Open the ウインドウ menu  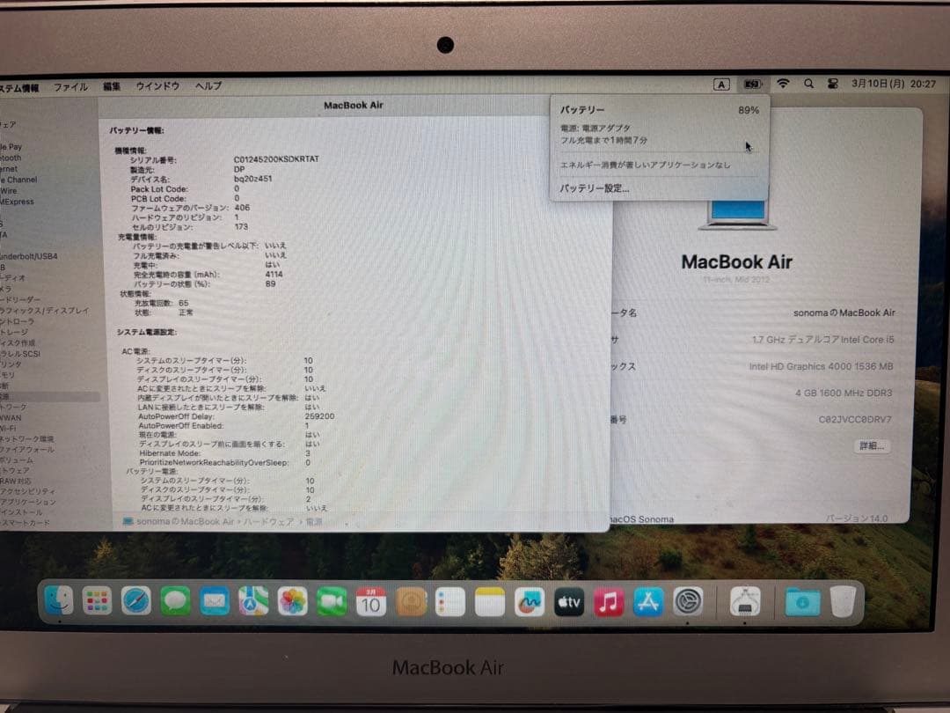(158, 86)
